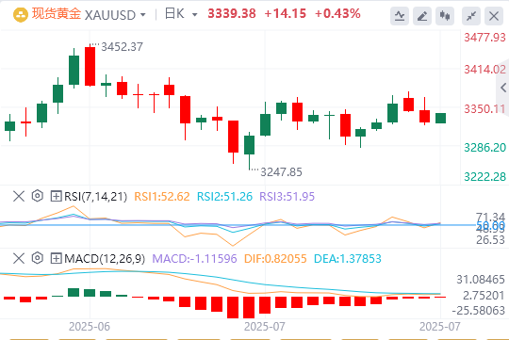Click the 3414.02 price axis label
The height and width of the screenshot is (340, 509).
point(484,70)
